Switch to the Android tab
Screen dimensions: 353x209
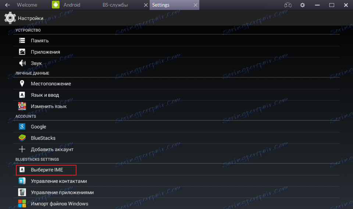click(72, 5)
